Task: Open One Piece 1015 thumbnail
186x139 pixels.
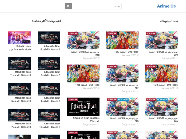Action: pos(83,74)
